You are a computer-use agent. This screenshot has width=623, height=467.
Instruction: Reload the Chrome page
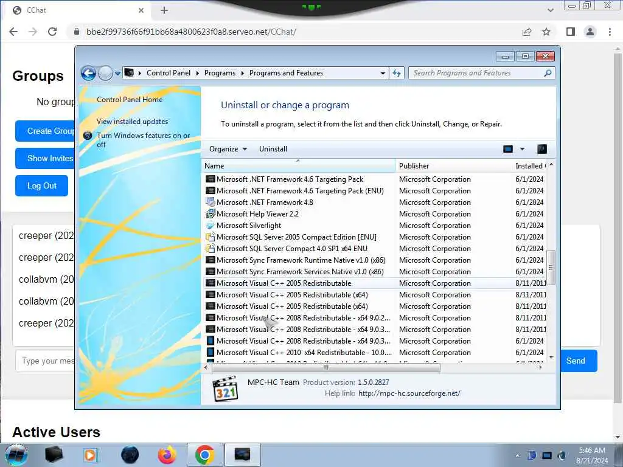52,32
